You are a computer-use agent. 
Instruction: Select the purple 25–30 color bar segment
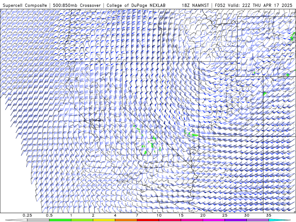(x=236, y=220)
